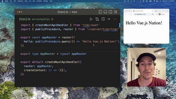Click createNuxtApiHandler in the first import line
The height and width of the screenshot is (99, 176).
pyautogui.click(x=52, y=25)
